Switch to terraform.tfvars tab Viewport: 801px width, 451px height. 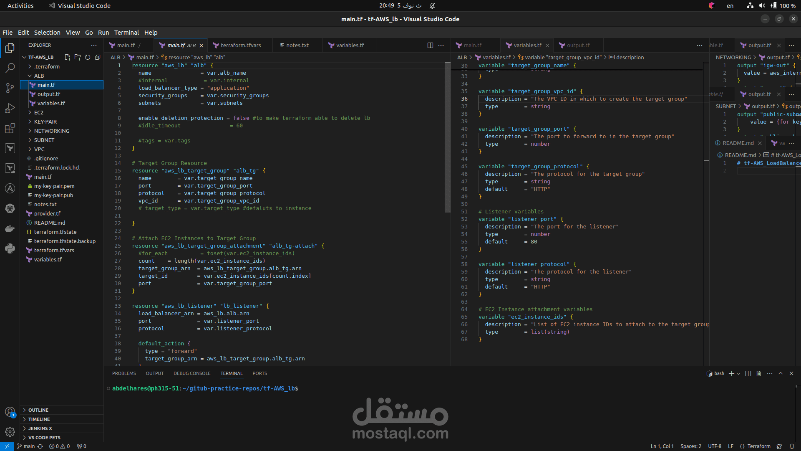pyautogui.click(x=240, y=45)
